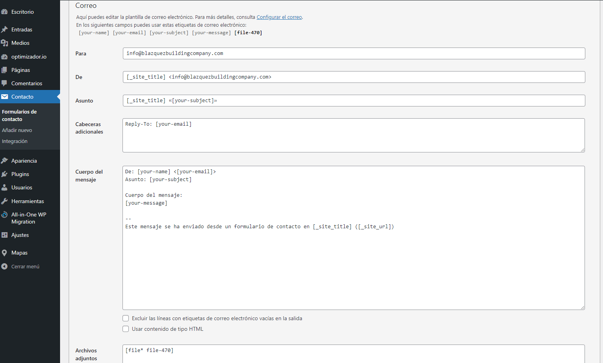The height and width of the screenshot is (363, 603).
Task: Click the [your-name] mail tag
Action: [x=94, y=33]
